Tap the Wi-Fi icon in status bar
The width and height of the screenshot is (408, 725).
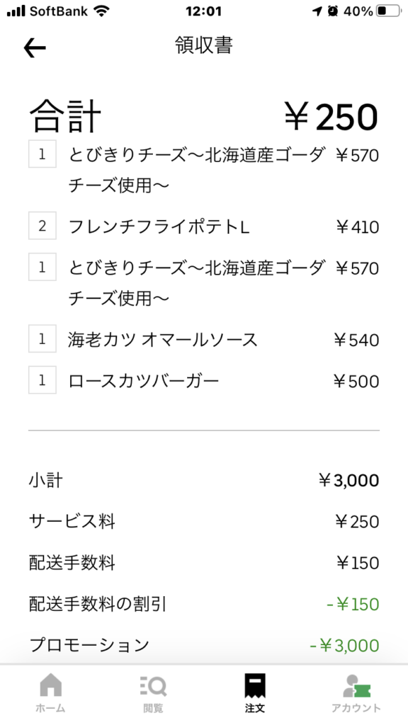point(101,11)
